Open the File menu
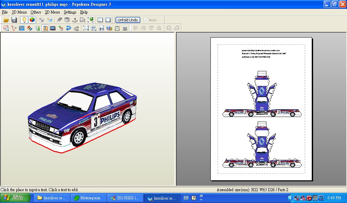The image size is (347, 203). click(5, 12)
